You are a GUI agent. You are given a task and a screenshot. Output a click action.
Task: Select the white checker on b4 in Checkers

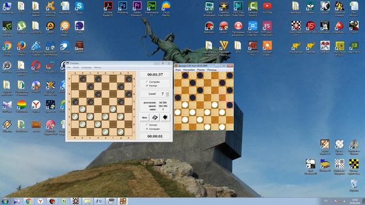click(82, 109)
